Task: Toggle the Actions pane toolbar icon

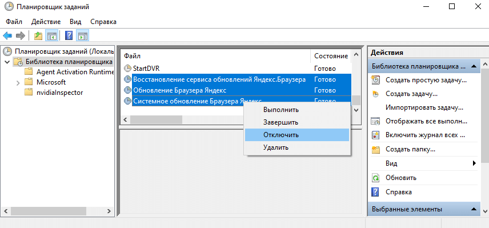Action: pyautogui.click(x=83, y=35)
